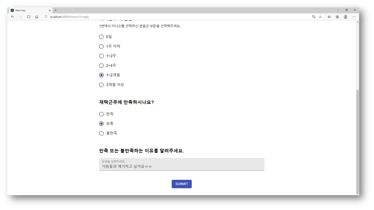This screenshot has width=374, height=210.
Task: Open the browser settings ellipsis menu
Action: click(x=354, y=16)
